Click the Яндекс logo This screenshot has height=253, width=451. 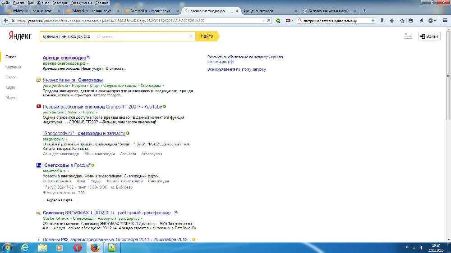pyautogui.click(x=20, y=36)
